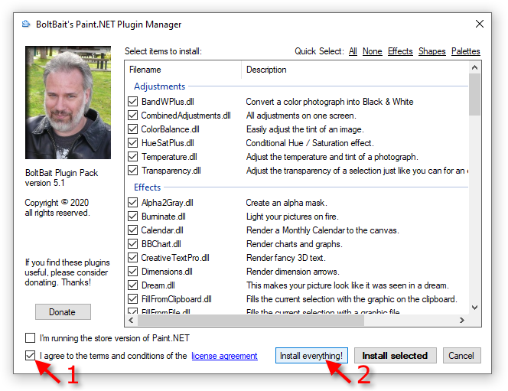508x391 pixels.
Task: Click the plugin manager title bar icon
Action: [x=26, y=24]
